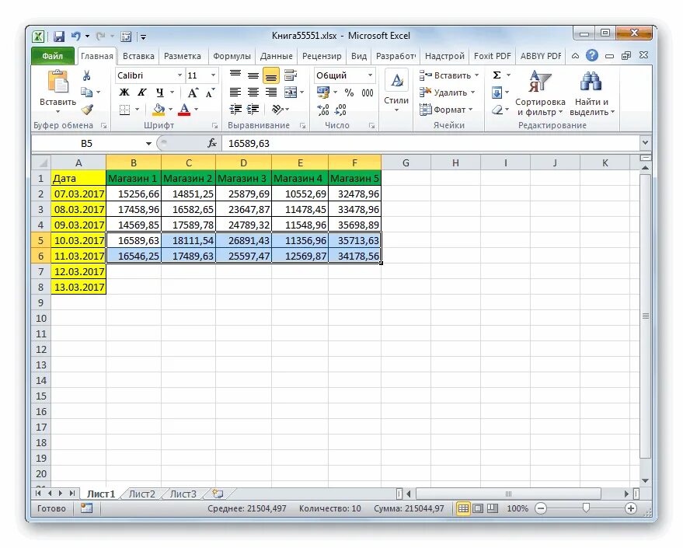Toggle Italic К formatting
The width and height of the screenshot is (683, 548).
pos(142,92)
